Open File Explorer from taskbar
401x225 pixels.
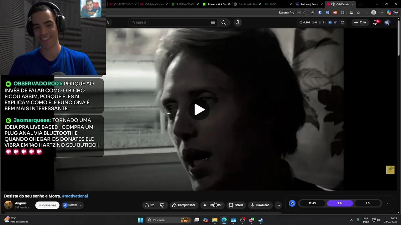point(215,220)
